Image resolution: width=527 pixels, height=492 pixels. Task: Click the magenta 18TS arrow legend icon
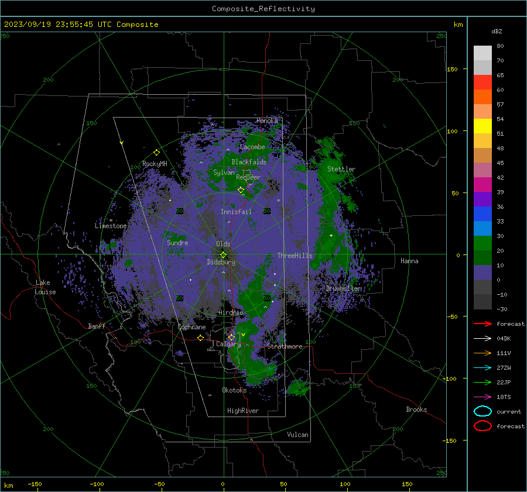(482, 397)
